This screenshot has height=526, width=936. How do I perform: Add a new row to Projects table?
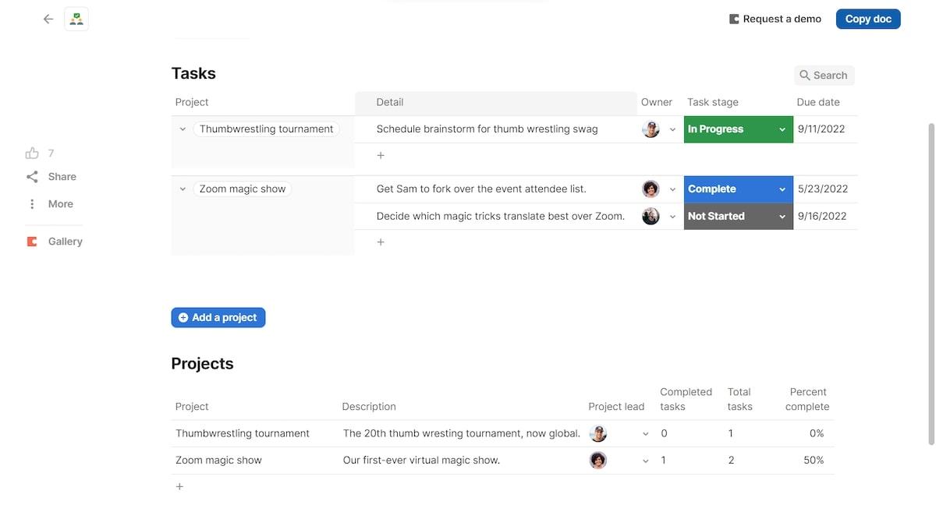click(179, 487)
